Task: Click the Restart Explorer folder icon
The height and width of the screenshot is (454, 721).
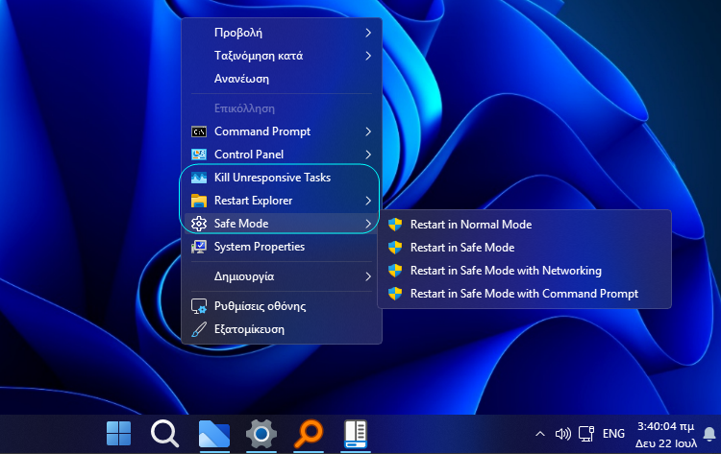Action: [x=199, y=201]
